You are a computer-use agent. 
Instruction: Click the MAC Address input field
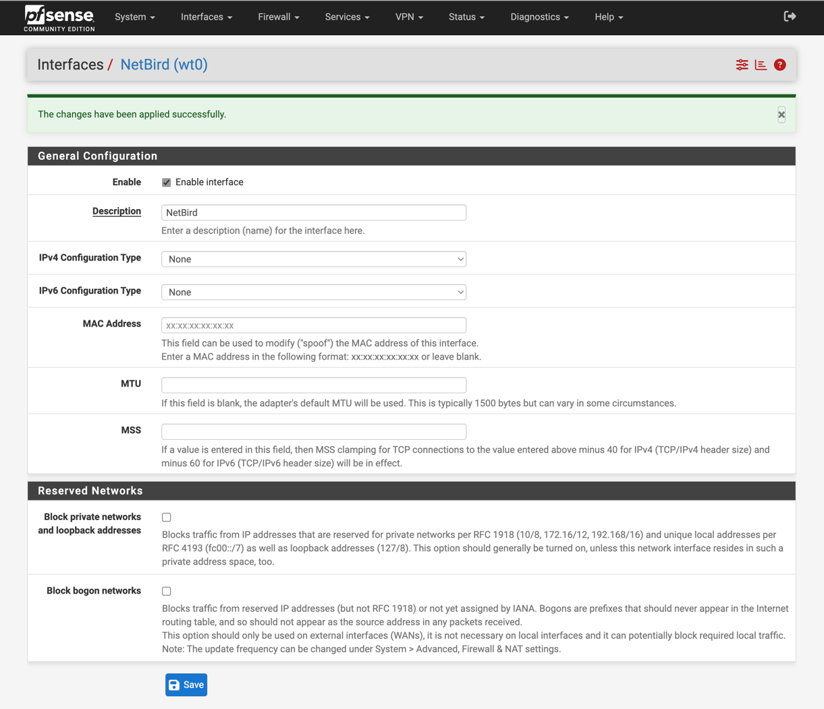pyautogui.click(x=313, y=324)
